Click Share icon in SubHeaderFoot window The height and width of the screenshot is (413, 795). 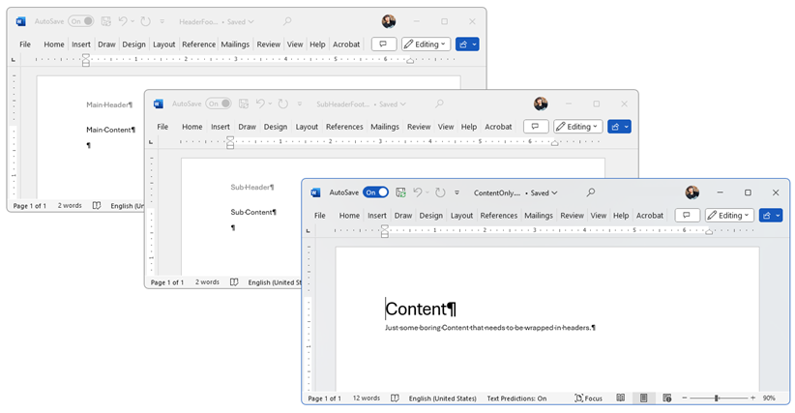click(x=615, y=127)
